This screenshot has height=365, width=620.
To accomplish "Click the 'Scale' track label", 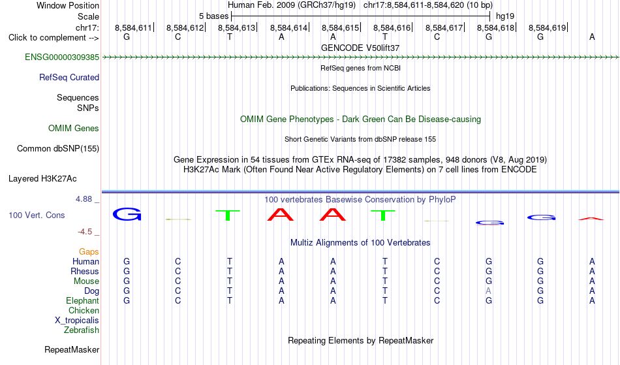I will coord(88,16).
